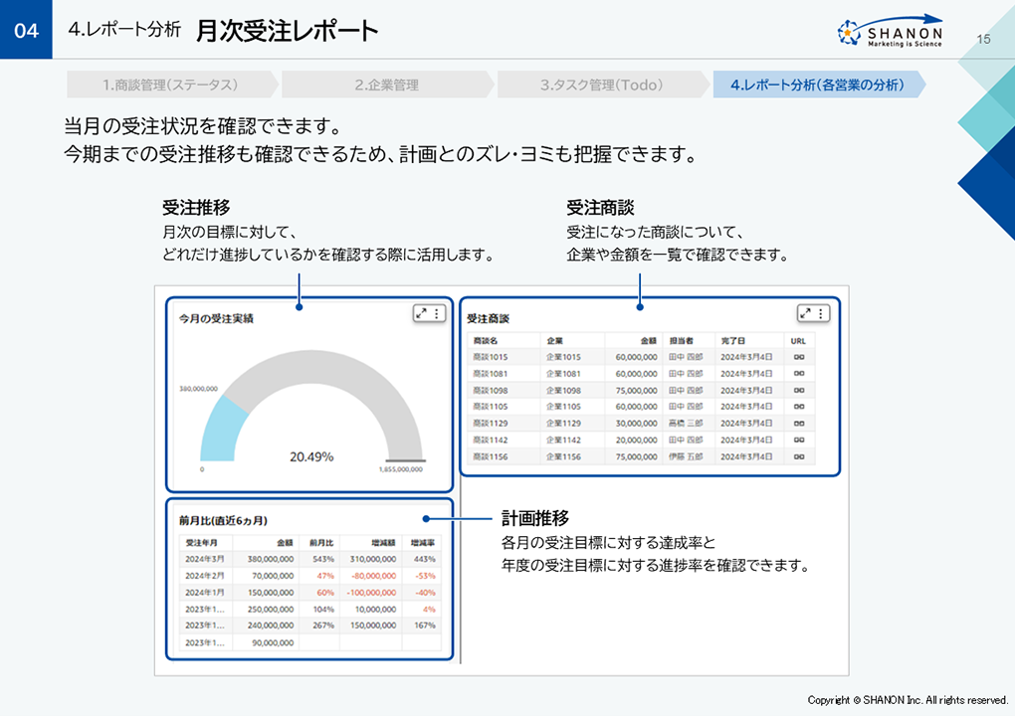Sort by the 増減率 column header
The height and width of the screenshot is (716, 1015).
[x=423, y=543]
